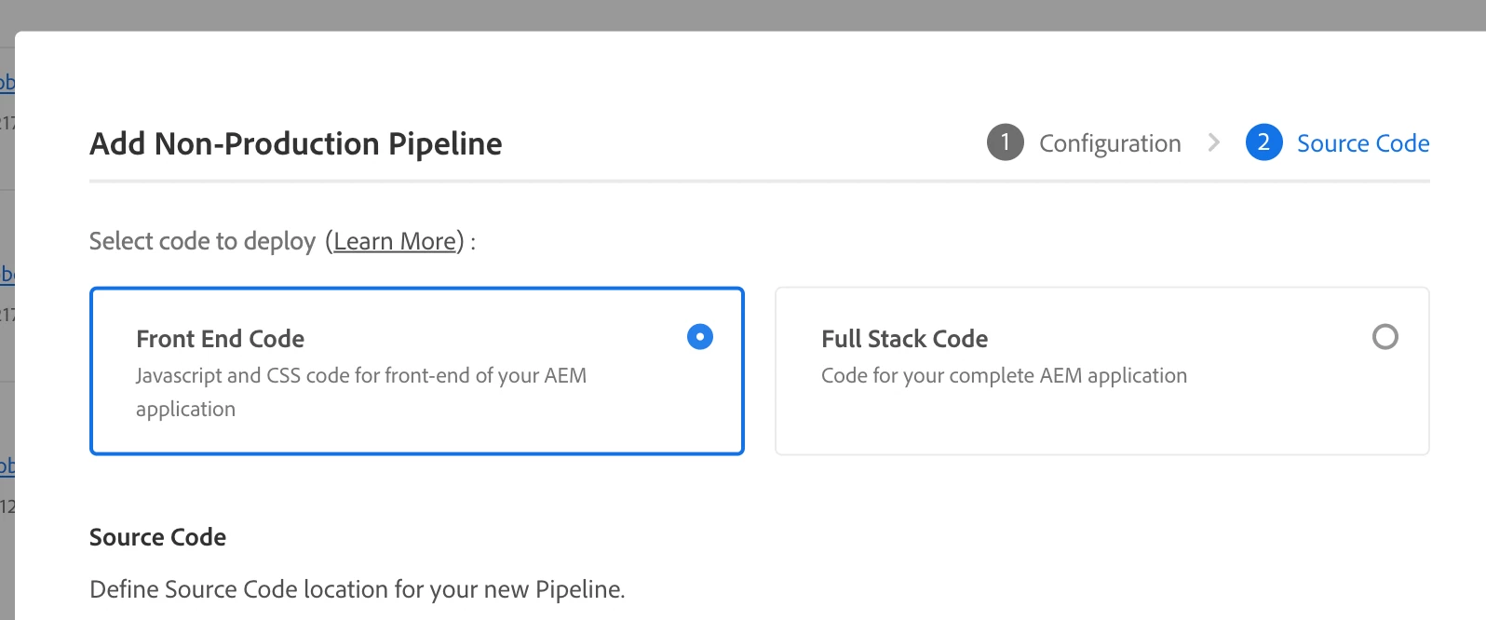This screenshot has width=1486, height=620.
Task: Select the Full Stack Code radio button
Action: 1385,337
